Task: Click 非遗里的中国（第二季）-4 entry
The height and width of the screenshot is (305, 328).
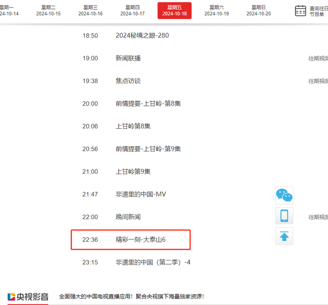Action: [153, 262]
